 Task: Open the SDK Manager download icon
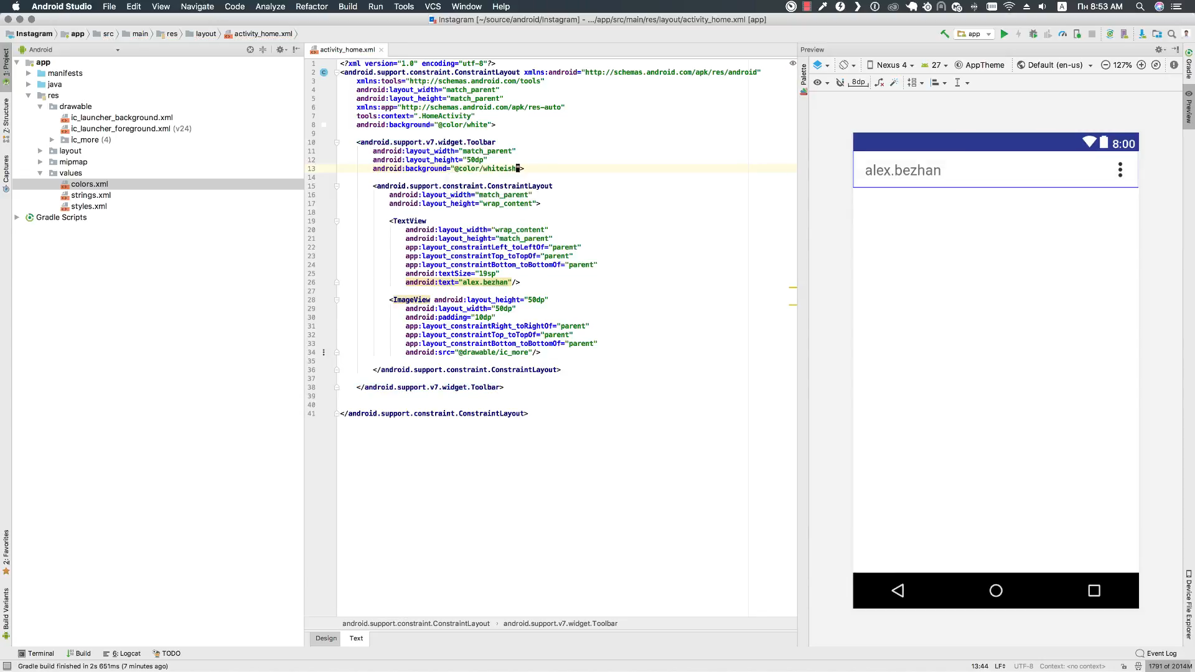(1142, 34)
